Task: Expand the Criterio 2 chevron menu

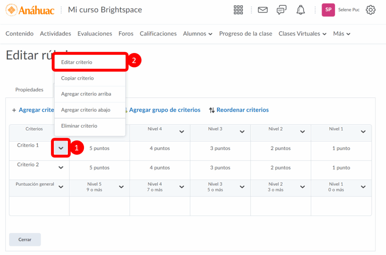Action: (x=61, y=168)
